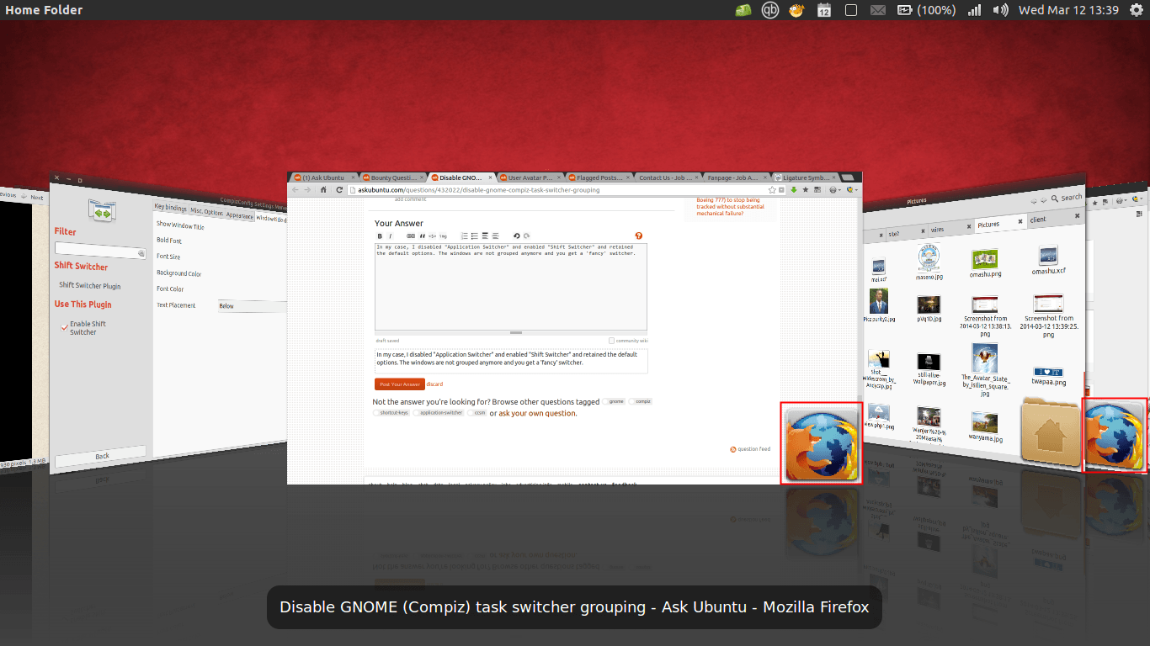Click the numbered list icon in editor
Viewport: 1150px width, 646px height.
coord(465,236)
